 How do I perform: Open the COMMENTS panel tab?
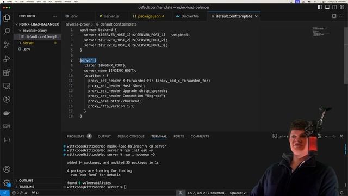(200, 136)
